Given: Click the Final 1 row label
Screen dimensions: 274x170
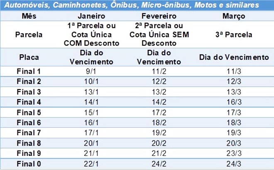Looking at the screenshot, I should (28, 71).
